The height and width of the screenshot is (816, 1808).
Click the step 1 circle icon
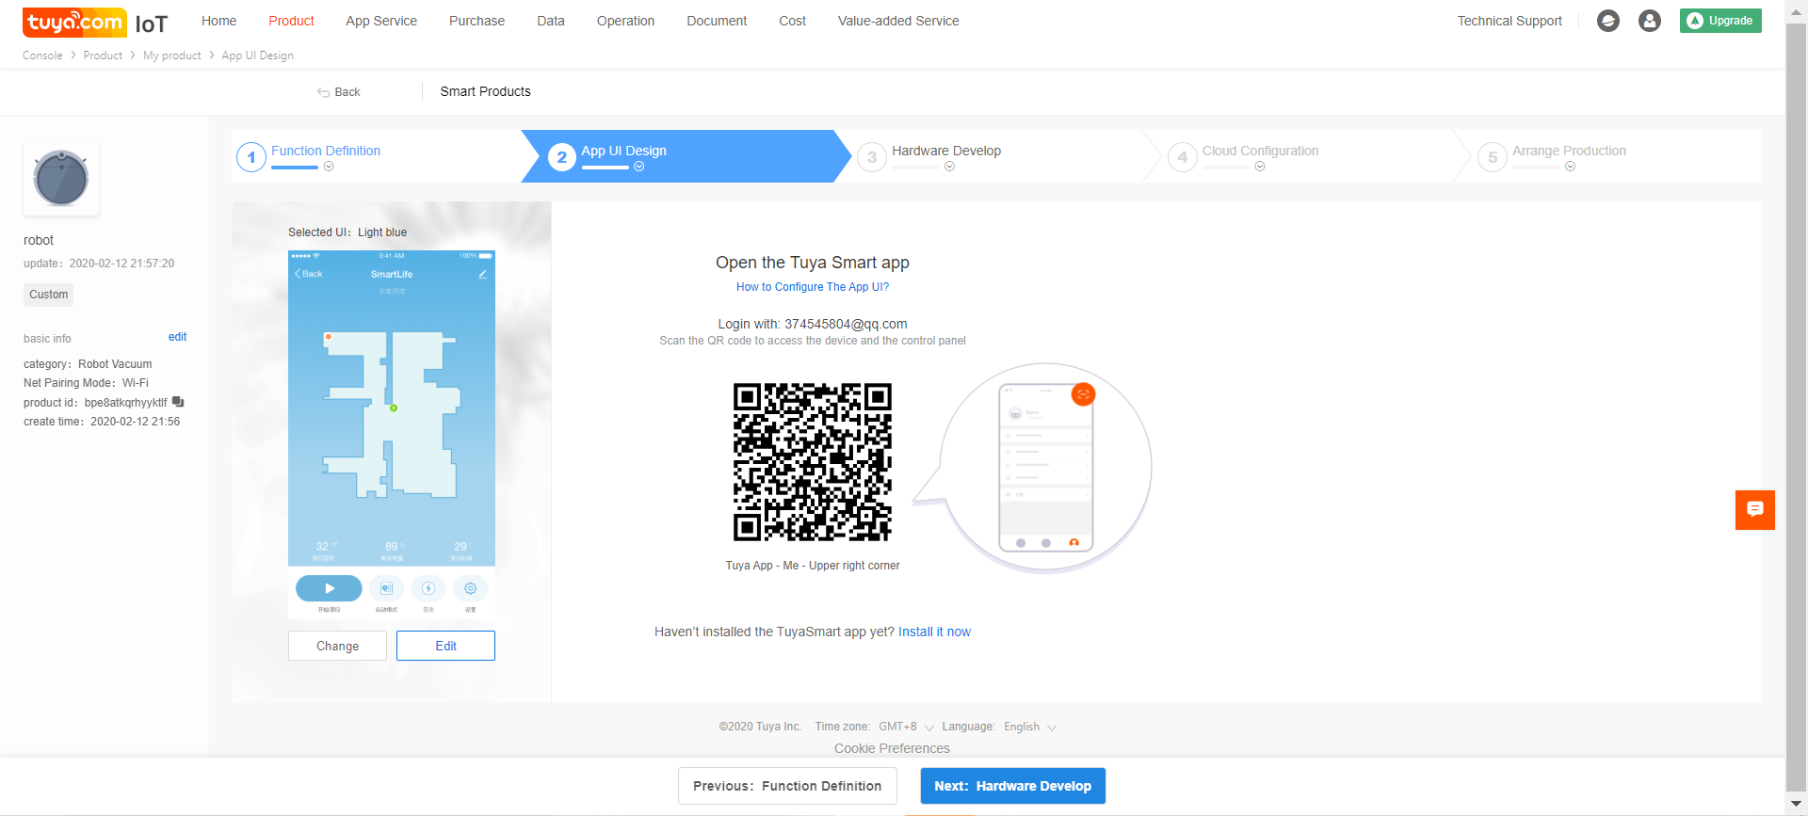click(x=251, y=157)
